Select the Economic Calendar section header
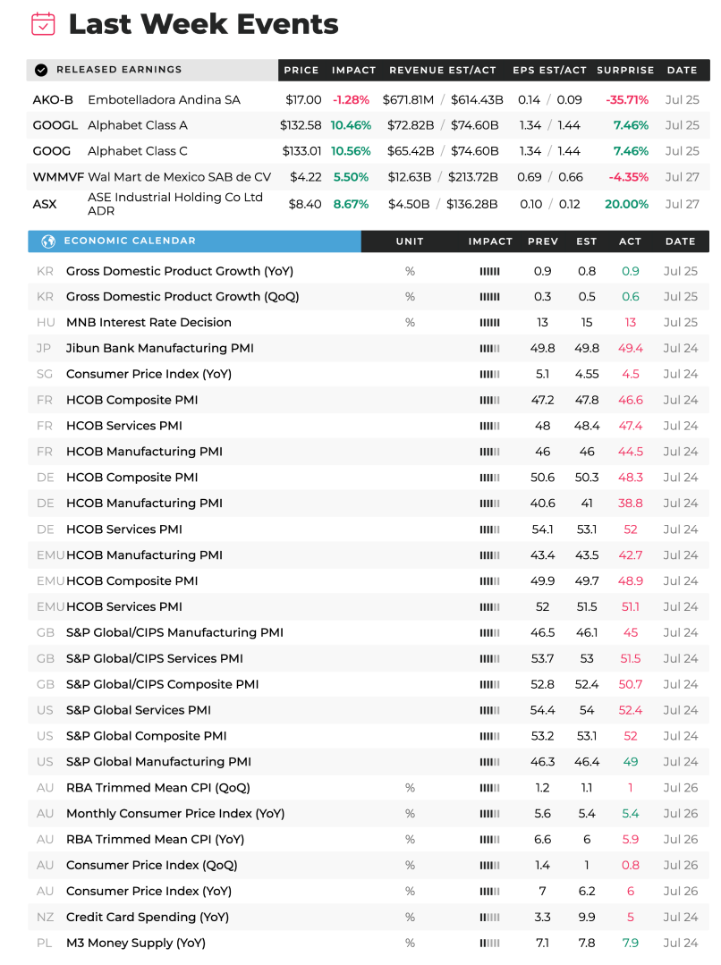 pyautogui.click(x=195, y=241)
